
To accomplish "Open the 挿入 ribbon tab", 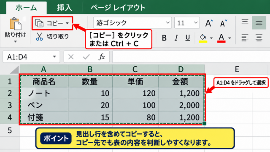I will pyautogui.click(x=64, y=8).
